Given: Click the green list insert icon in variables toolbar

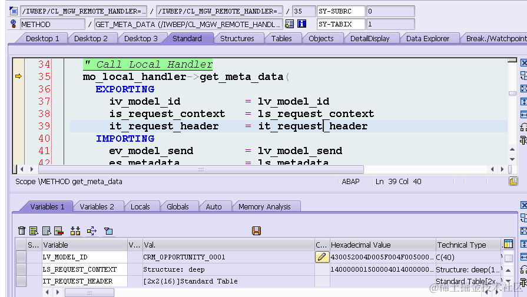Looking at the screenshot, I should 34,231.
